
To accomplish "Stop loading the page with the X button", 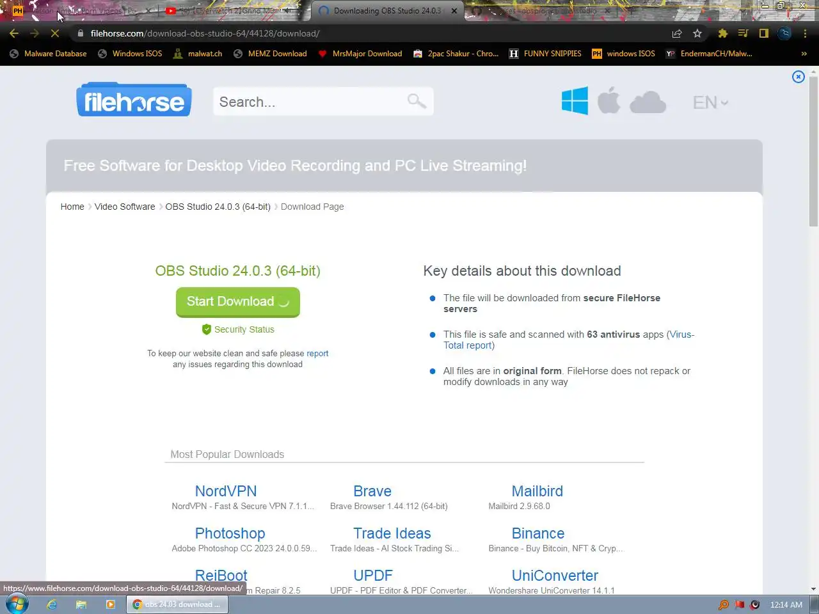I will [x=55, y=33].
